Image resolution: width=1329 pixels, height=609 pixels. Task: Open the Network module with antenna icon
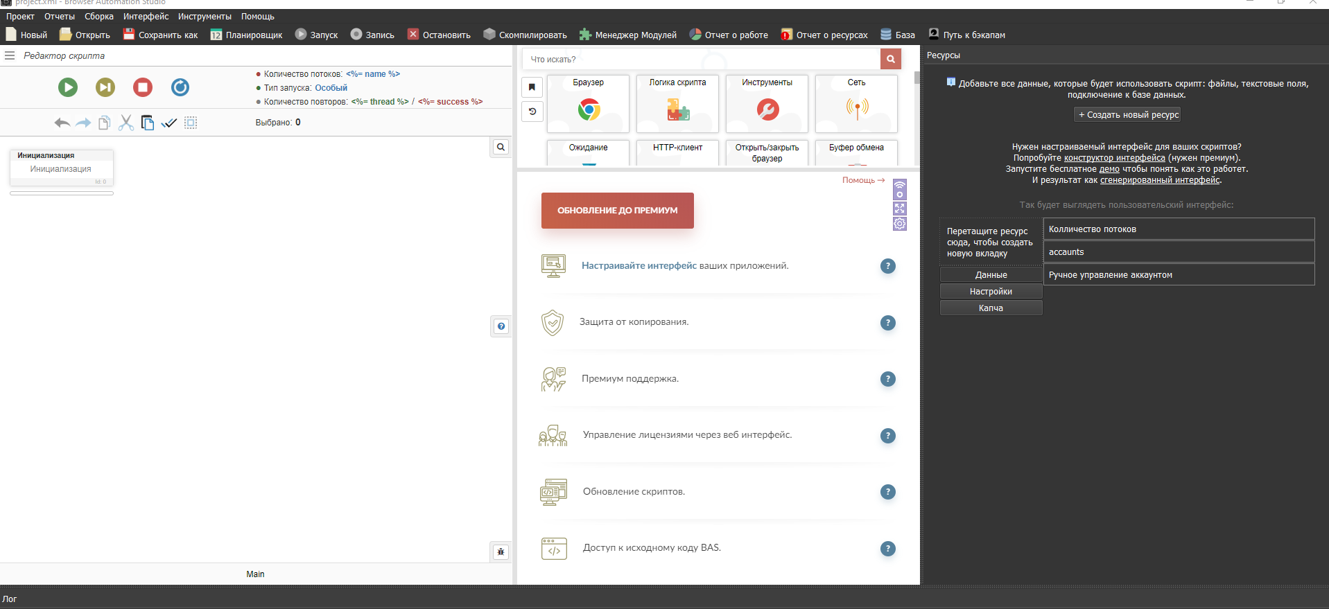coord(856,104)
